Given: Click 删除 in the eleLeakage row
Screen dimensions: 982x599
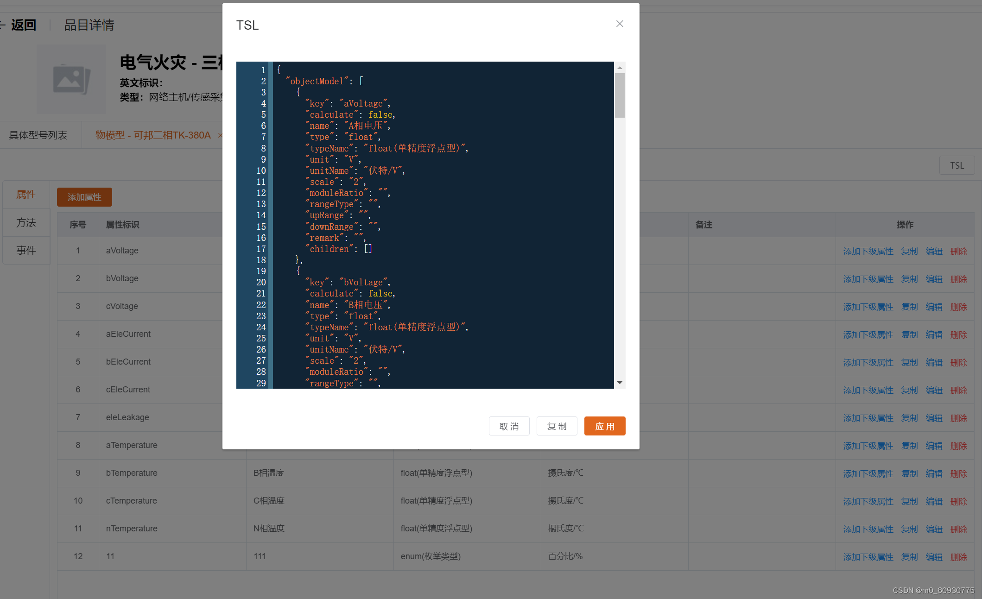Looking at the screenshot, I should click(x=958, y=418).
